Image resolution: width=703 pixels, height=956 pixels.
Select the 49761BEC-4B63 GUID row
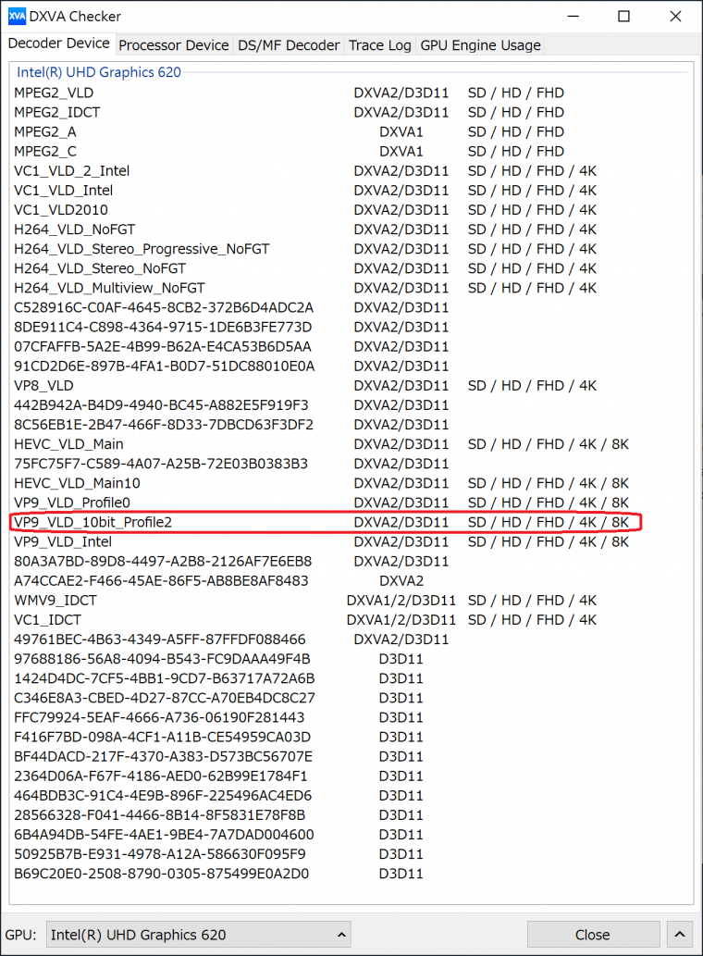pos(351,639)
